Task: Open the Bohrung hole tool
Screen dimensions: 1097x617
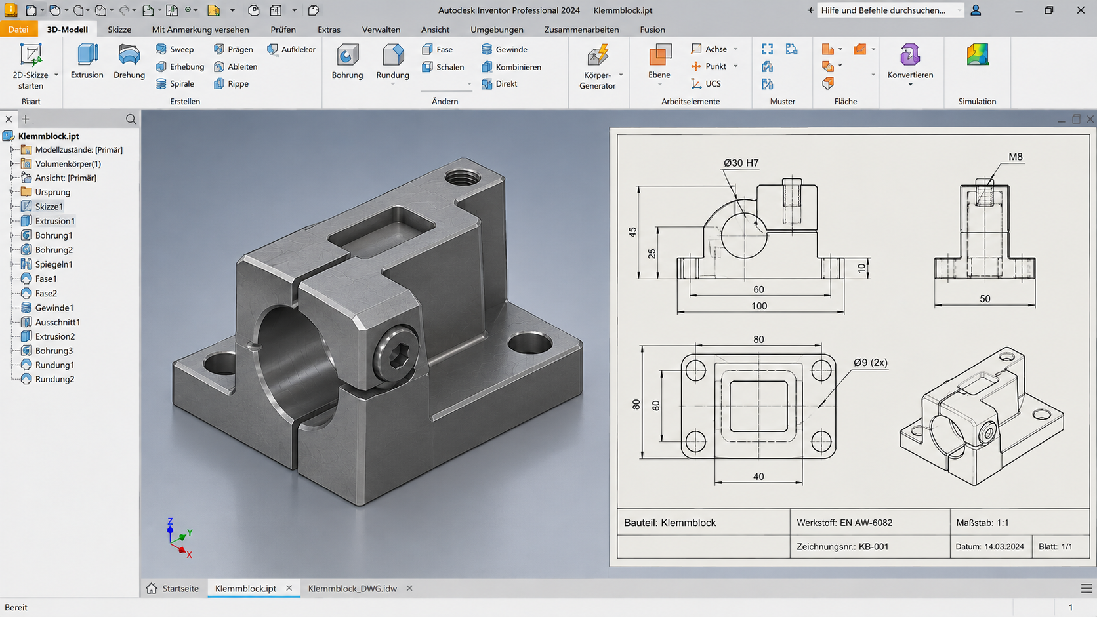Action: [347, 61]
